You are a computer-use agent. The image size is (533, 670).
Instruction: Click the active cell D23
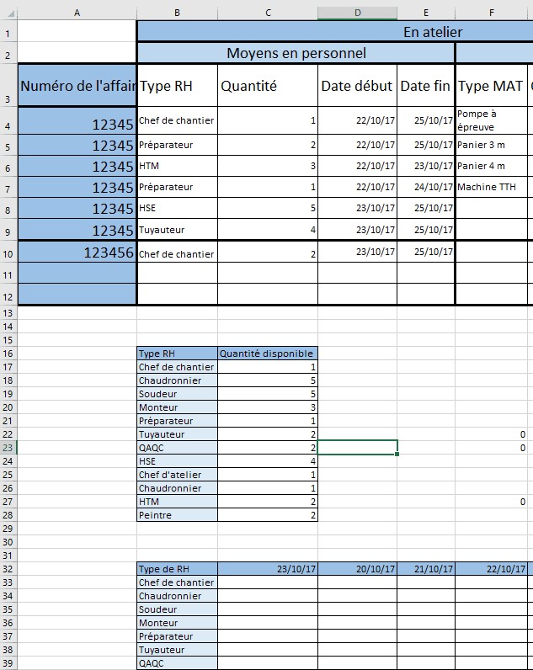click(357, 448)
